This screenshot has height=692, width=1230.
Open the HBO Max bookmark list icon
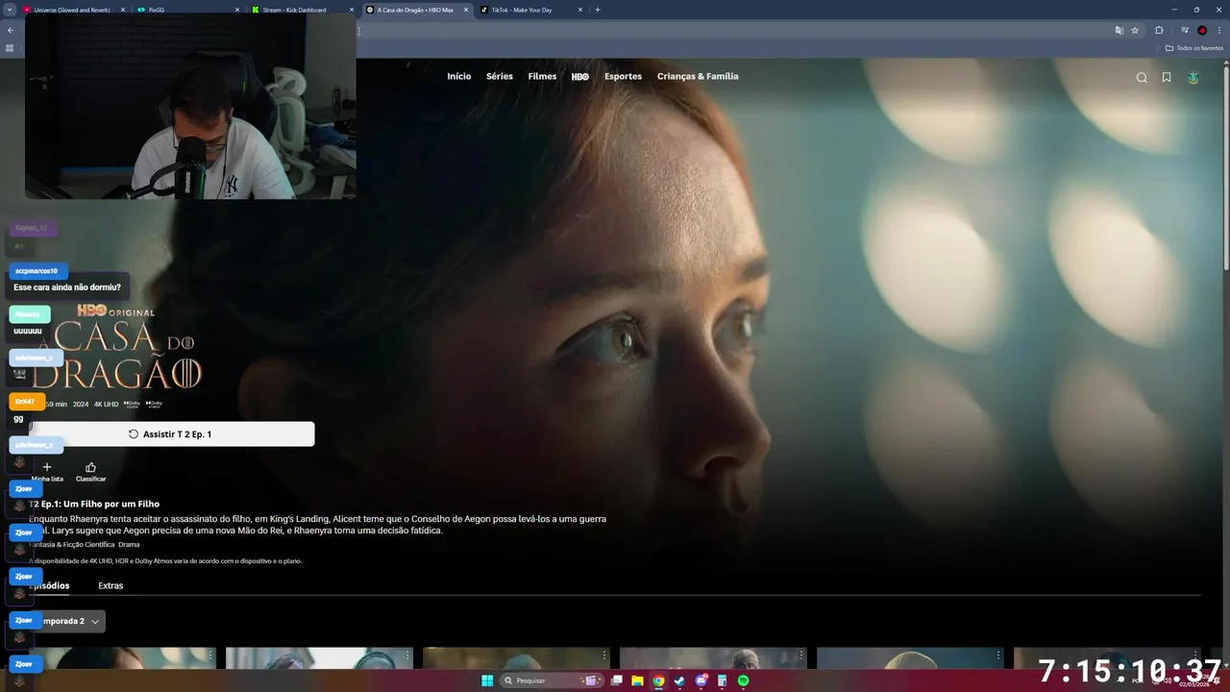pos(1167,78)
